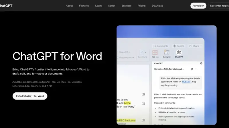Click the 'Complete NDA Template and...' chat title
The height and width of the screenshot is (128, 229).
pos(169,69)
